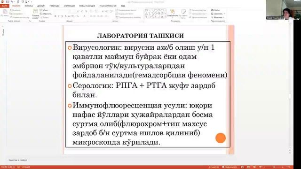Click the slide title ЛАБОРАТОРИЯ ТАШХИСИ
301x169 pixels.
[141, 36]
